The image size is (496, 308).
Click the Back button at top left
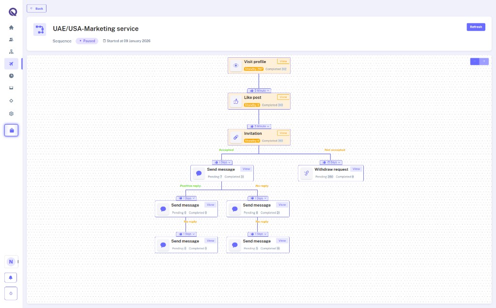click(36, 8)
